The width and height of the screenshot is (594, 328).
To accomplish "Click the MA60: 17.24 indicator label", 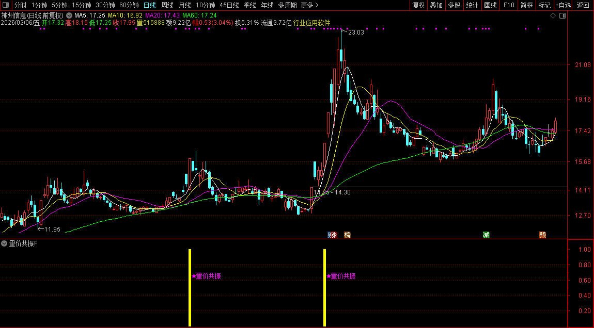I will point(199,15).
